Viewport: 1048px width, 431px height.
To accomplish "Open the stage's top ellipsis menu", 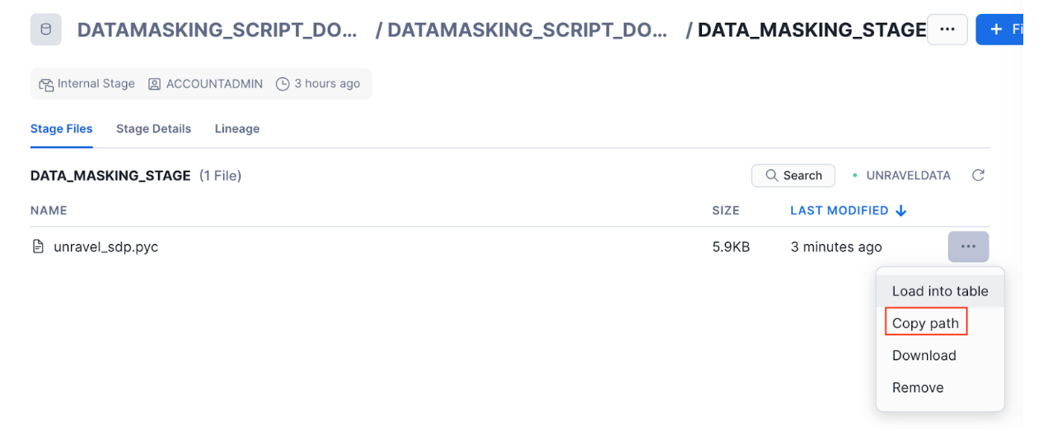I will [x=947, y=30].
